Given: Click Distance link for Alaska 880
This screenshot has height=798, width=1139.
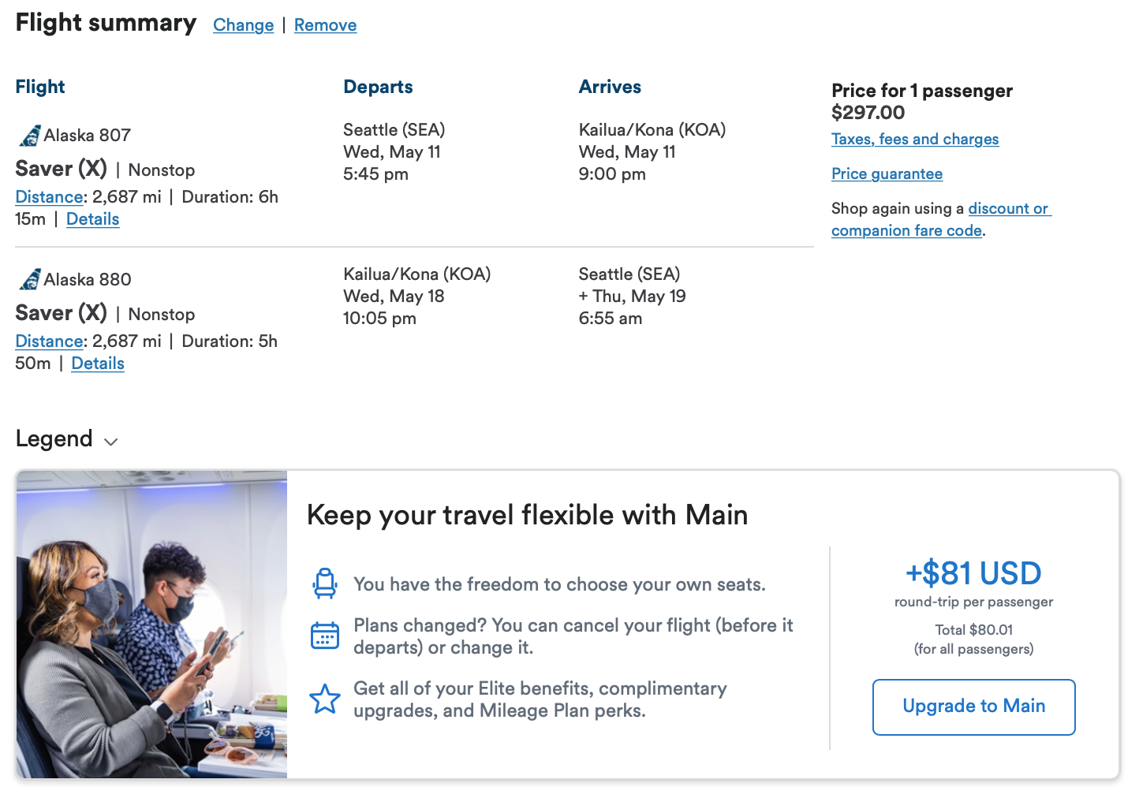Looking at the screenshot, I should coord(49,341).
